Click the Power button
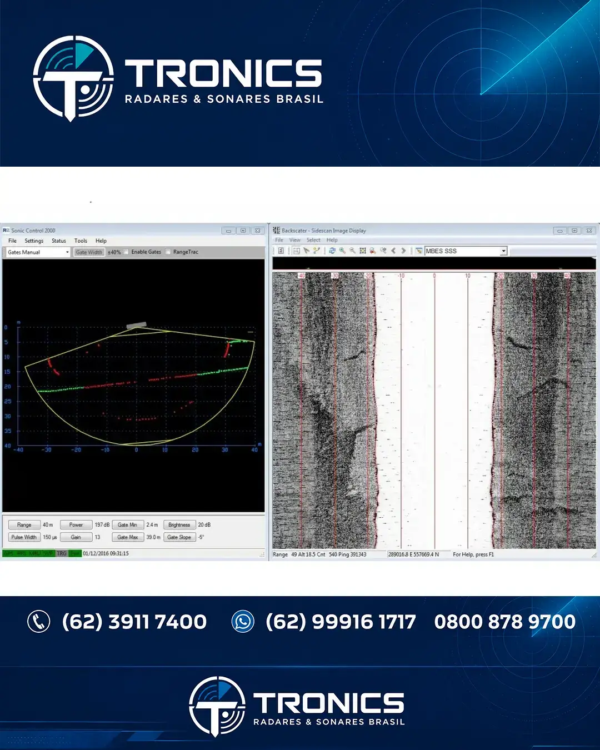 pyautogui.click(x=76, y=524)
